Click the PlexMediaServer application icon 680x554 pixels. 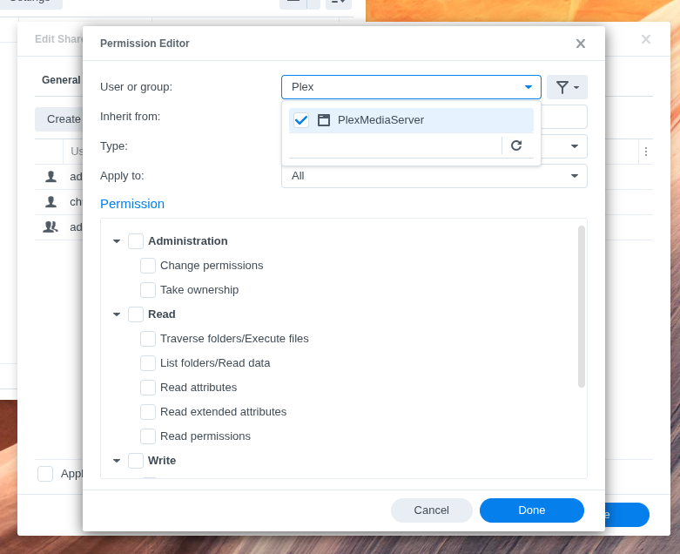coord(324,120)
